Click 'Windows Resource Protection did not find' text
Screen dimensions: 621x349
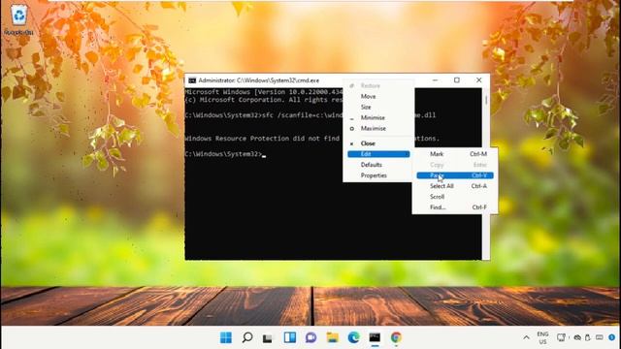point(262,139)
